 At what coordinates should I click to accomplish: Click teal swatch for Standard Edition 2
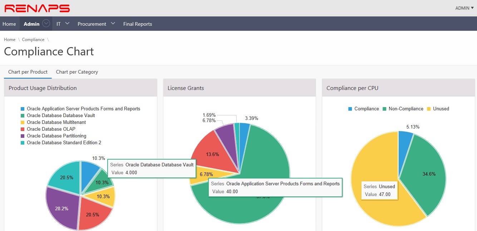tap(23, 142)
